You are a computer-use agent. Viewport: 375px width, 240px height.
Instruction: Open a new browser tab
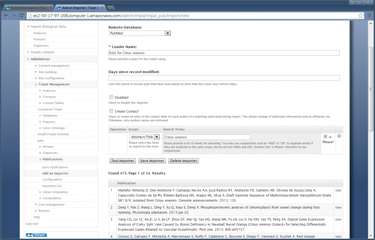(111, 8)
